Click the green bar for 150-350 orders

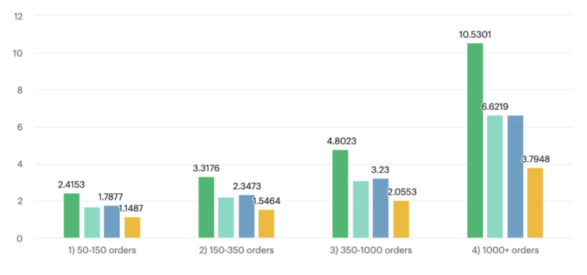[206, 208]
